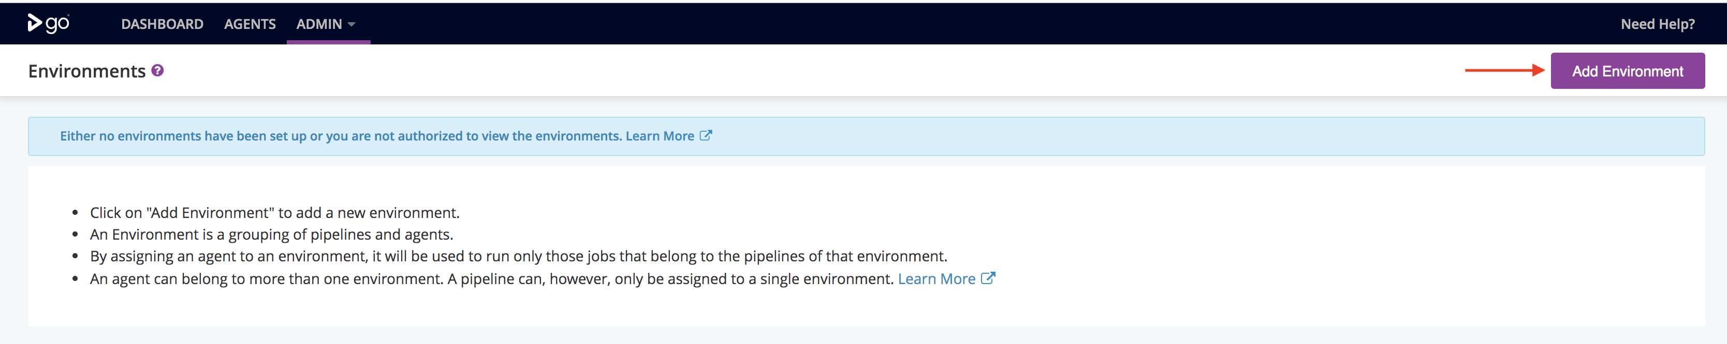The height and width of the screenshot is (344, 1727).
Task: Switch to the AGENTS tab
Action: [x=250, y=24]
